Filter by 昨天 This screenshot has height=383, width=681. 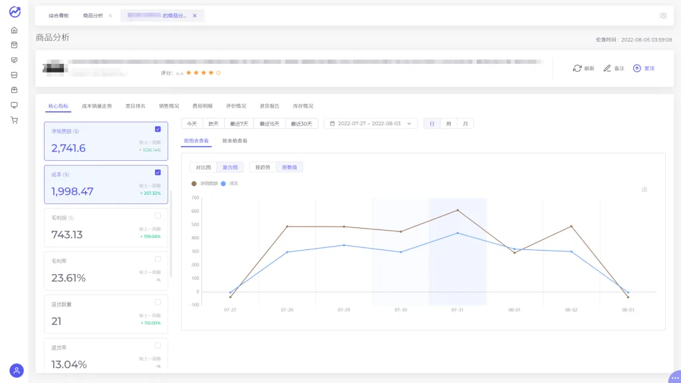(213, 124)
